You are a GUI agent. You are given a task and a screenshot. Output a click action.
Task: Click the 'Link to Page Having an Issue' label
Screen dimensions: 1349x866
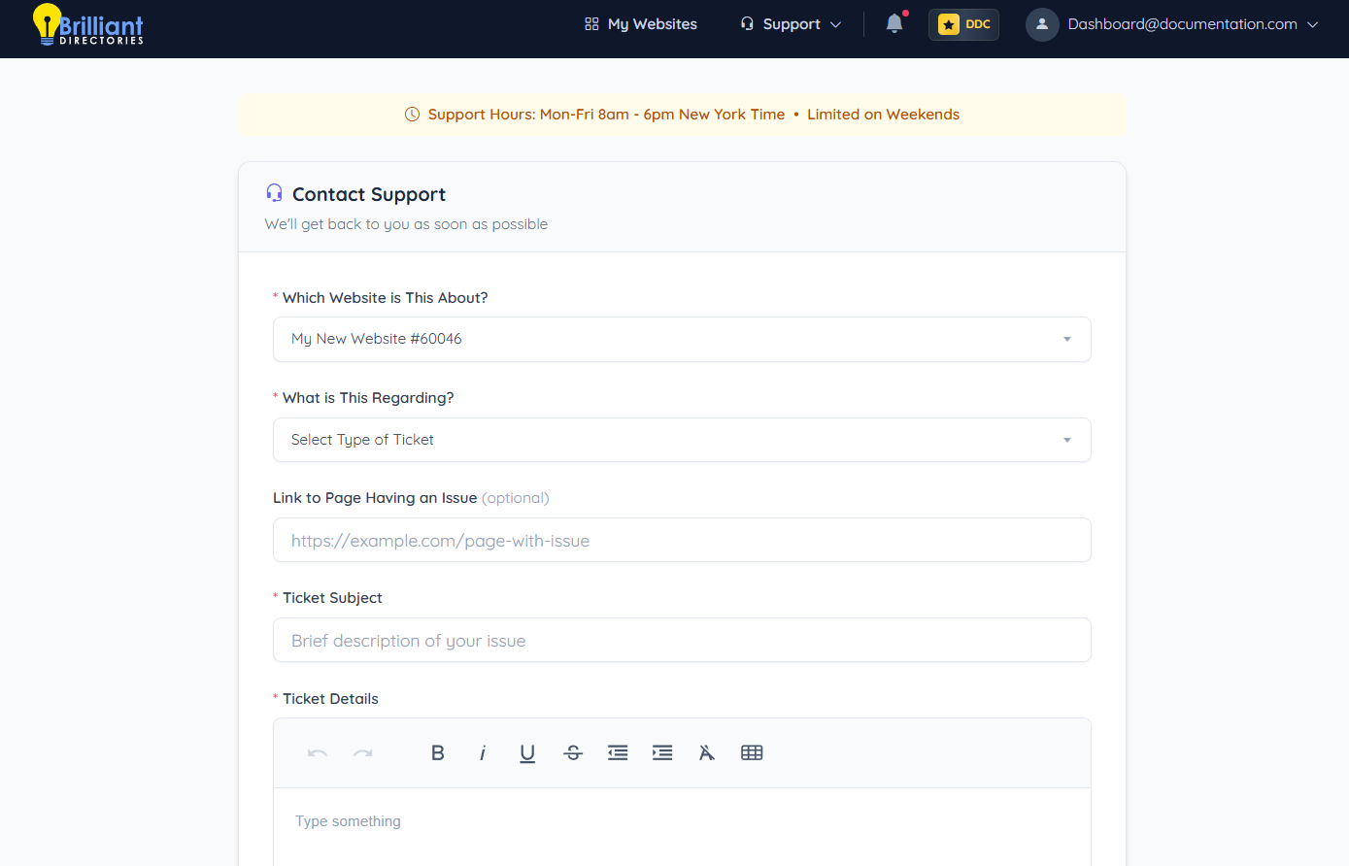(375, 498)
